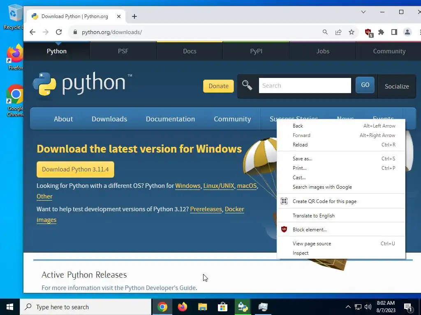
Task: Open the About navigation menu
Action: (x=63, y=119)
